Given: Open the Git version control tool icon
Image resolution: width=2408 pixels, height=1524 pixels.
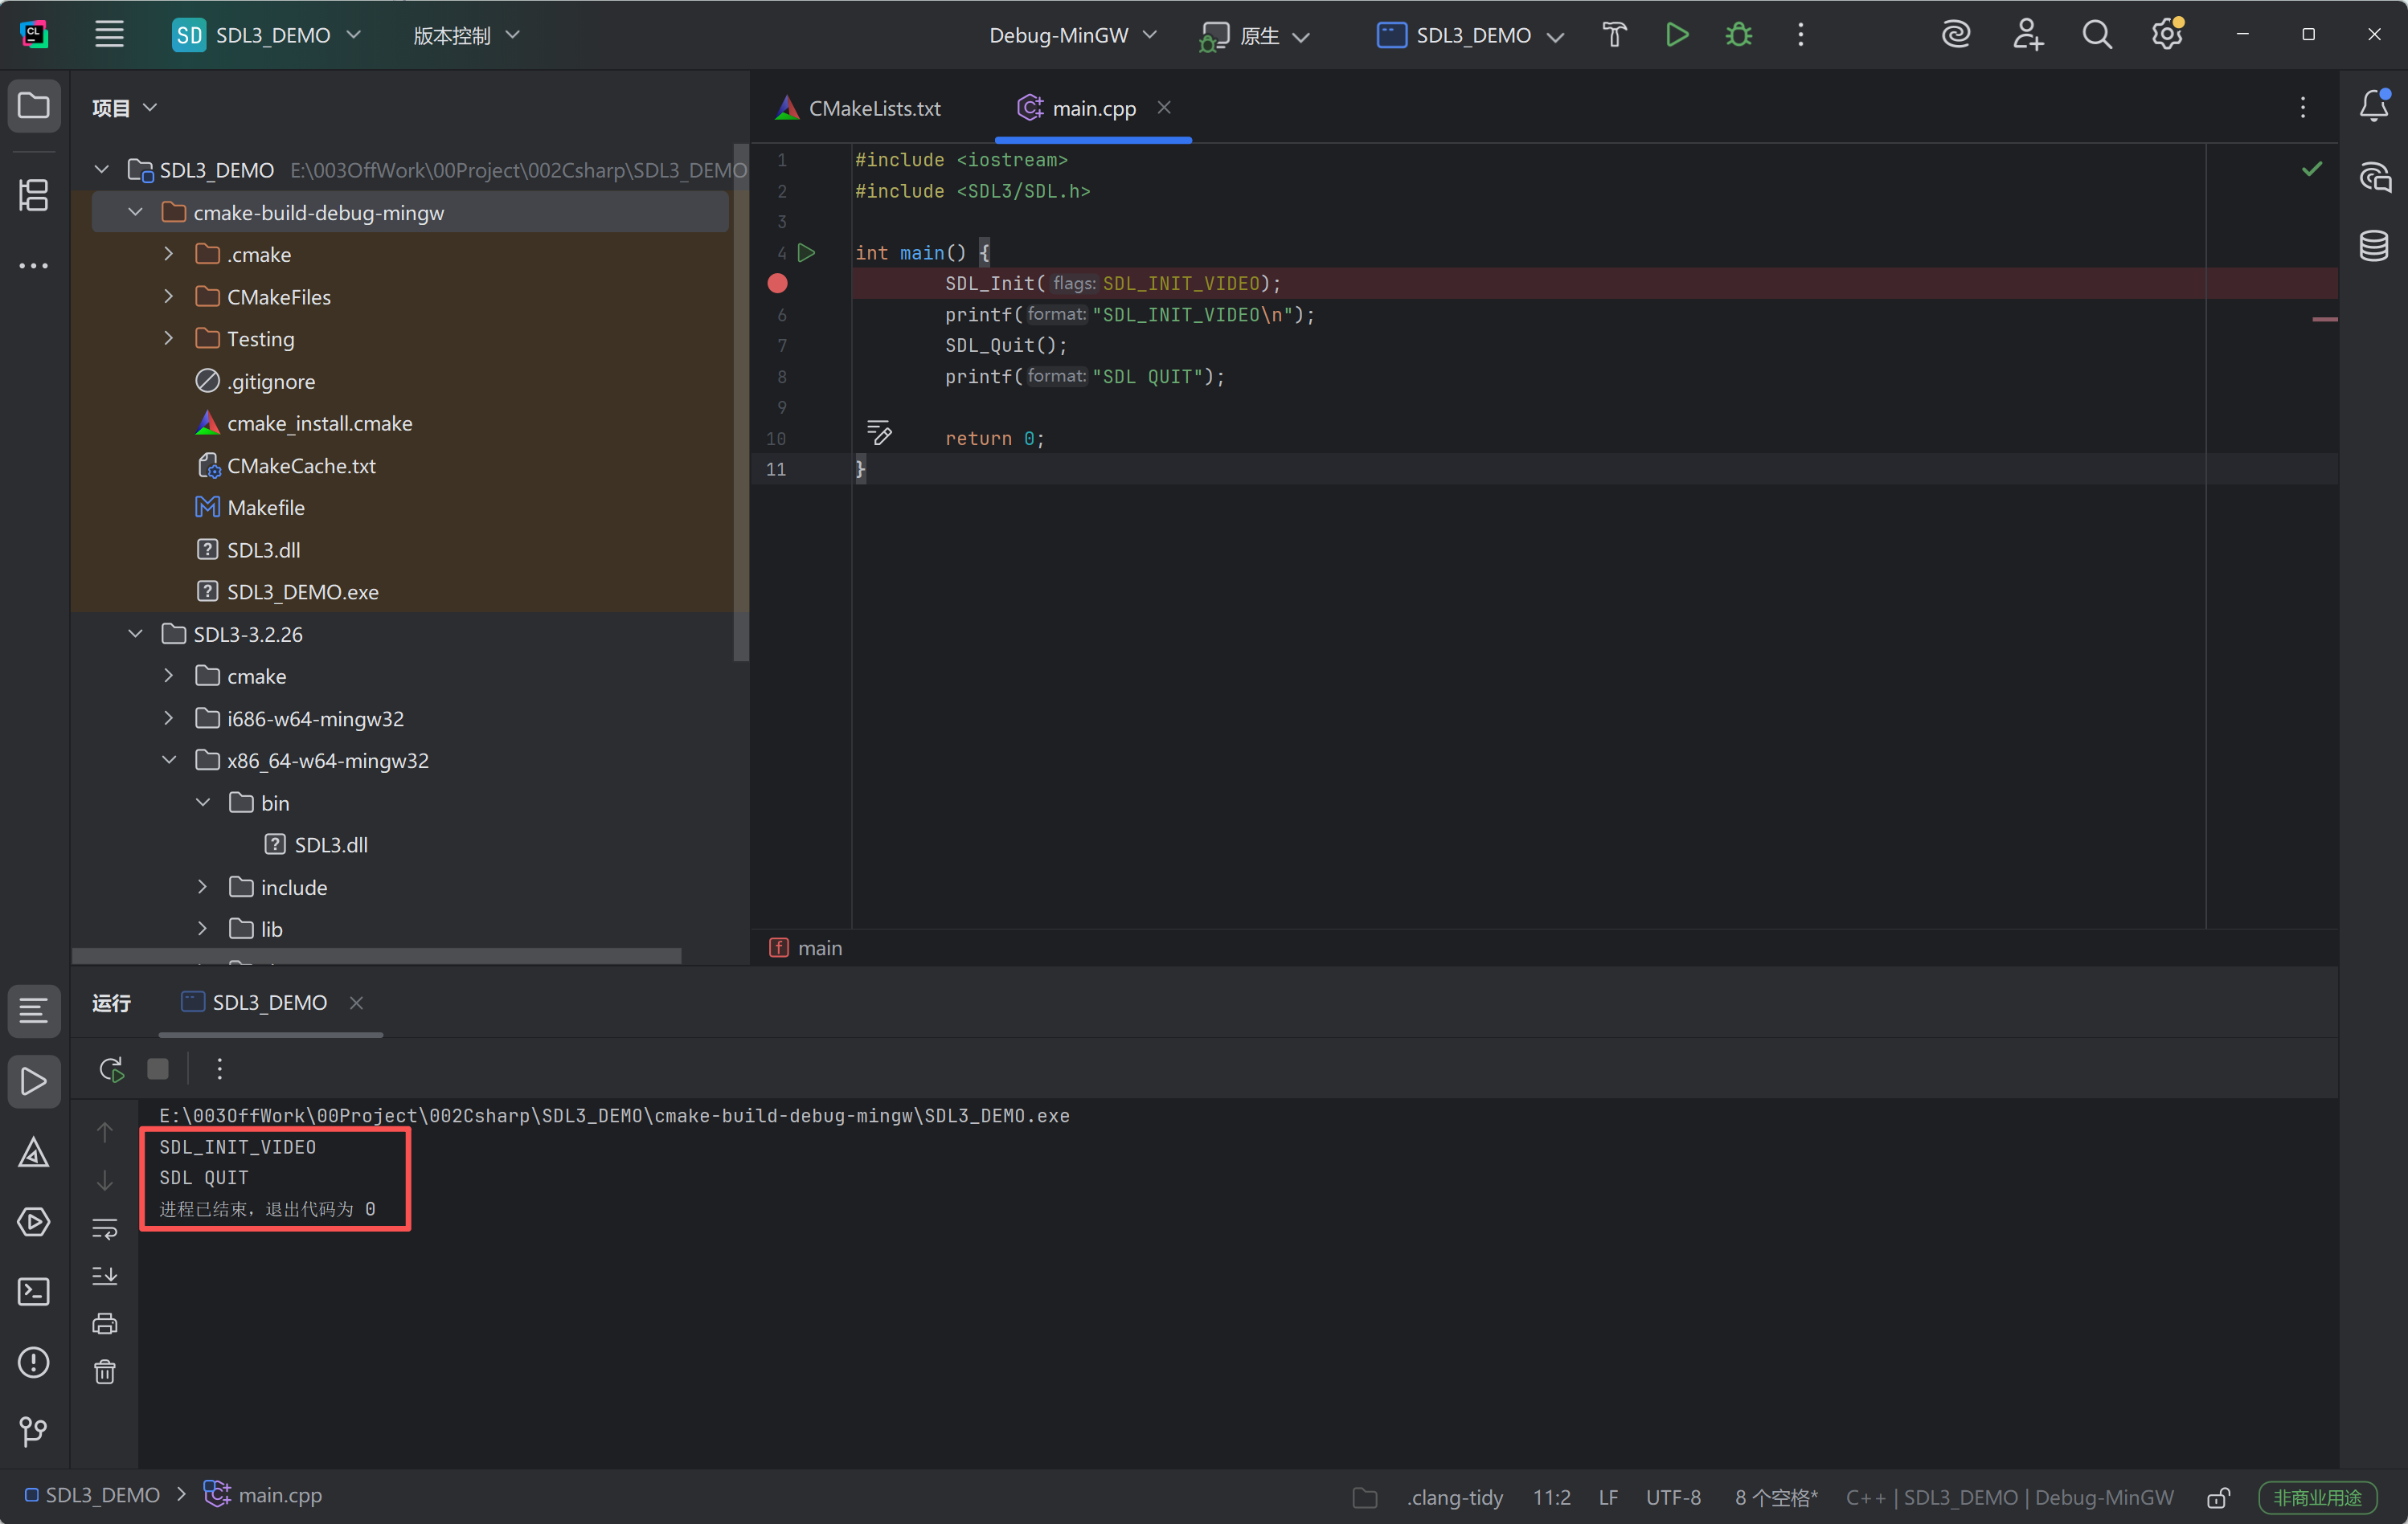Looking at the screenshot, I should [x=34, y=1431].
